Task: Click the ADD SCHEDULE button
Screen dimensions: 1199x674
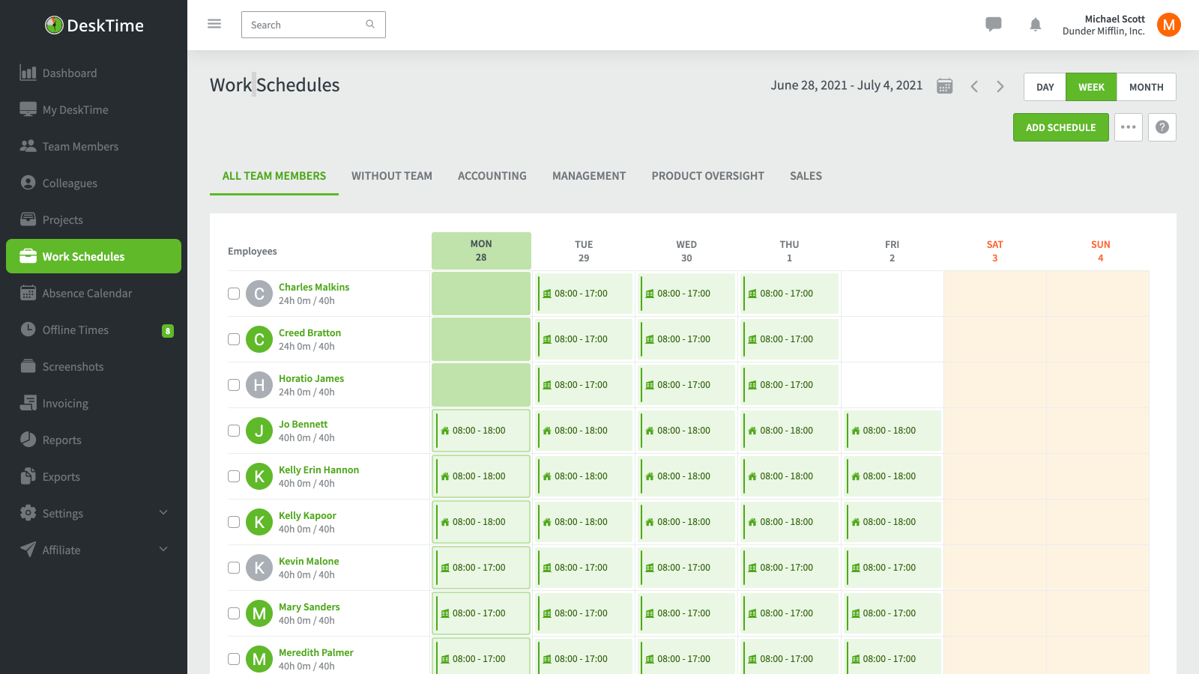Action: point(1060,127)
